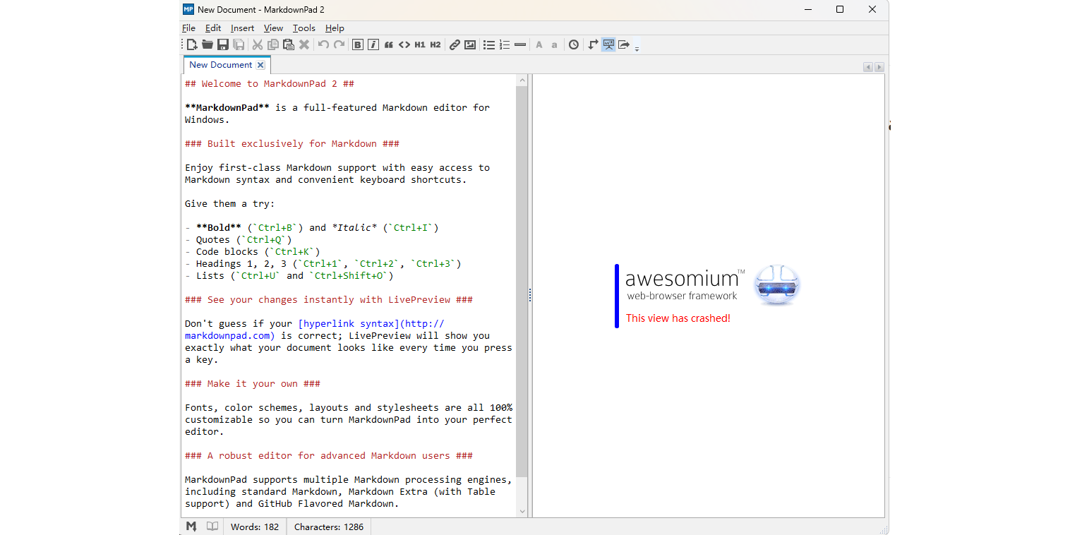The width and height of the screenshot is (1070, 535).
Task: Open the toolbar overflow dropdown
Action: tap(637, 48)
